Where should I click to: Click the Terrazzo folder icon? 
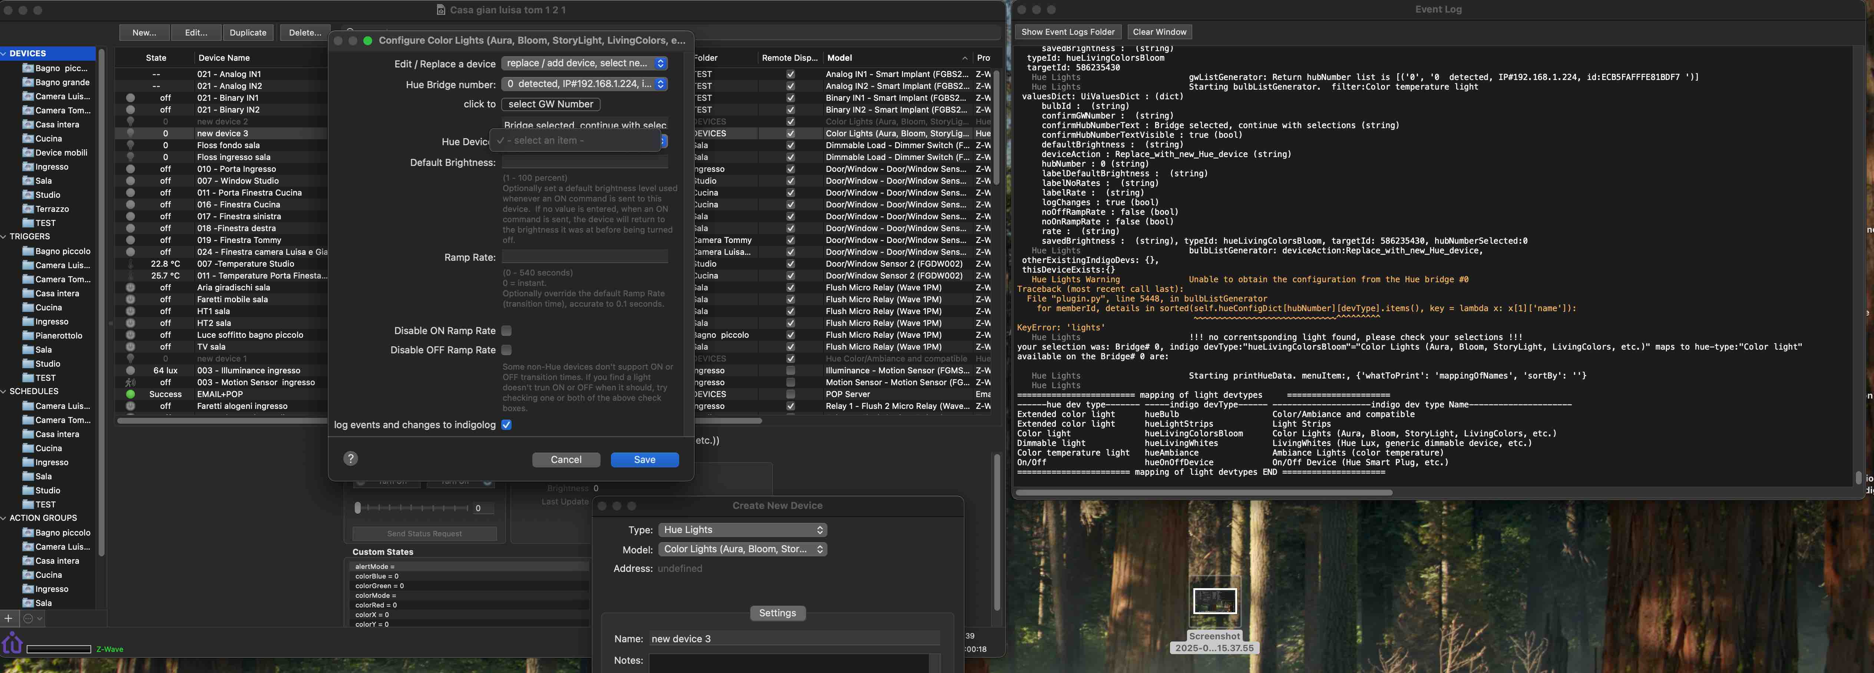coord(28,209)
